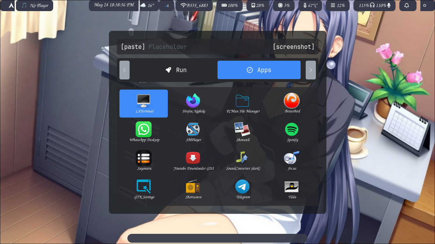Image resolution: width=435 pixels, height=244 pixels.
Task: Launch fre:ac audio converter
Action: pos(292,161)
